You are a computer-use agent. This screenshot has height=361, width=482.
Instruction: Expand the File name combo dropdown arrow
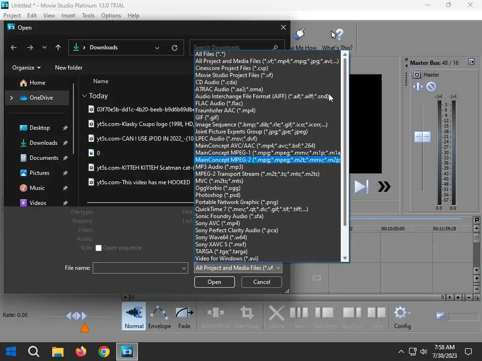pyautogui.click(x=184, y=268)
